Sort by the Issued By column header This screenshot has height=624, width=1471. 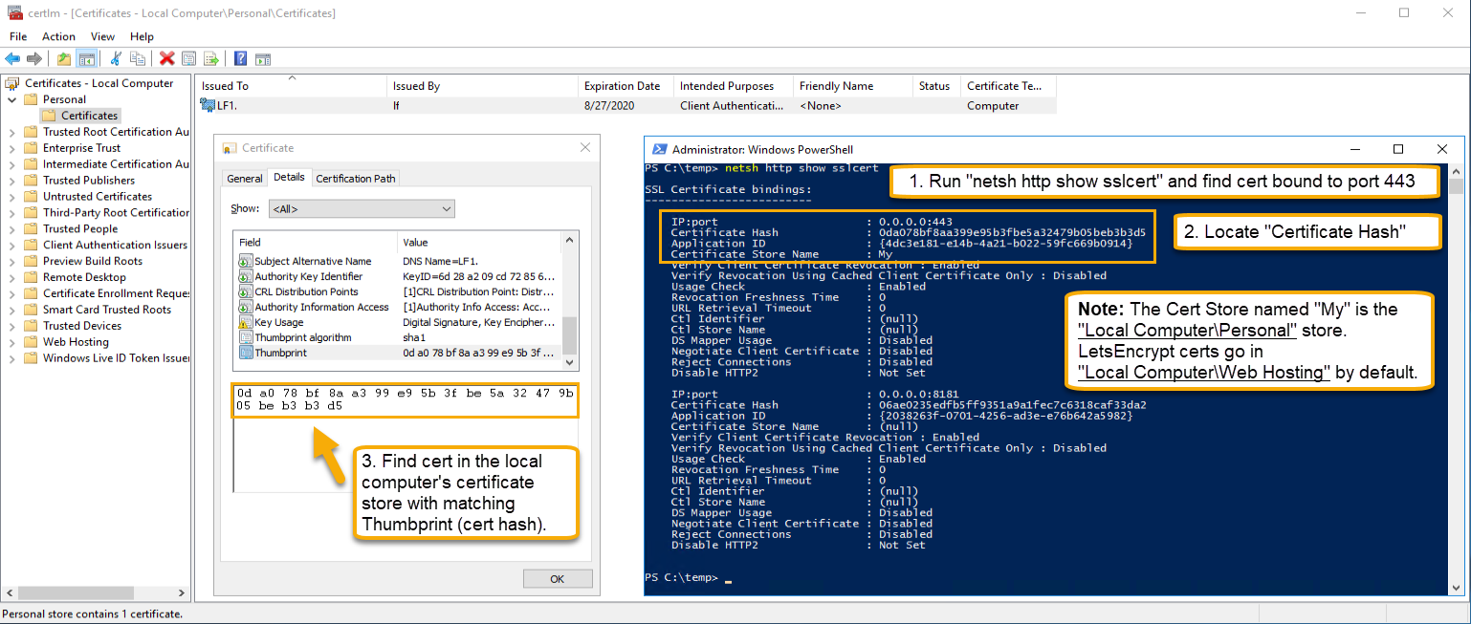click(482, 86)
